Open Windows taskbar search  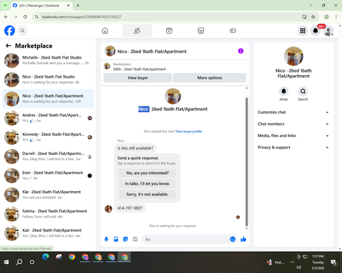coord(19,262)
